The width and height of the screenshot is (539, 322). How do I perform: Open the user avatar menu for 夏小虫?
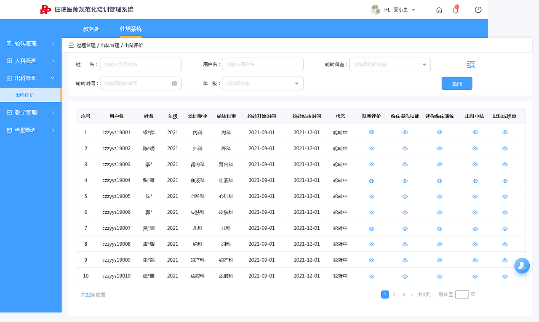tap(392, 10)
